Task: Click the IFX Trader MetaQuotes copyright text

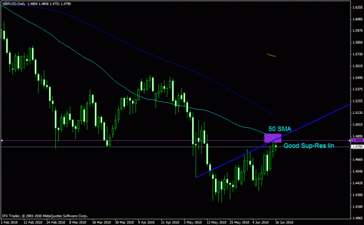Action: tap(45, 216)
